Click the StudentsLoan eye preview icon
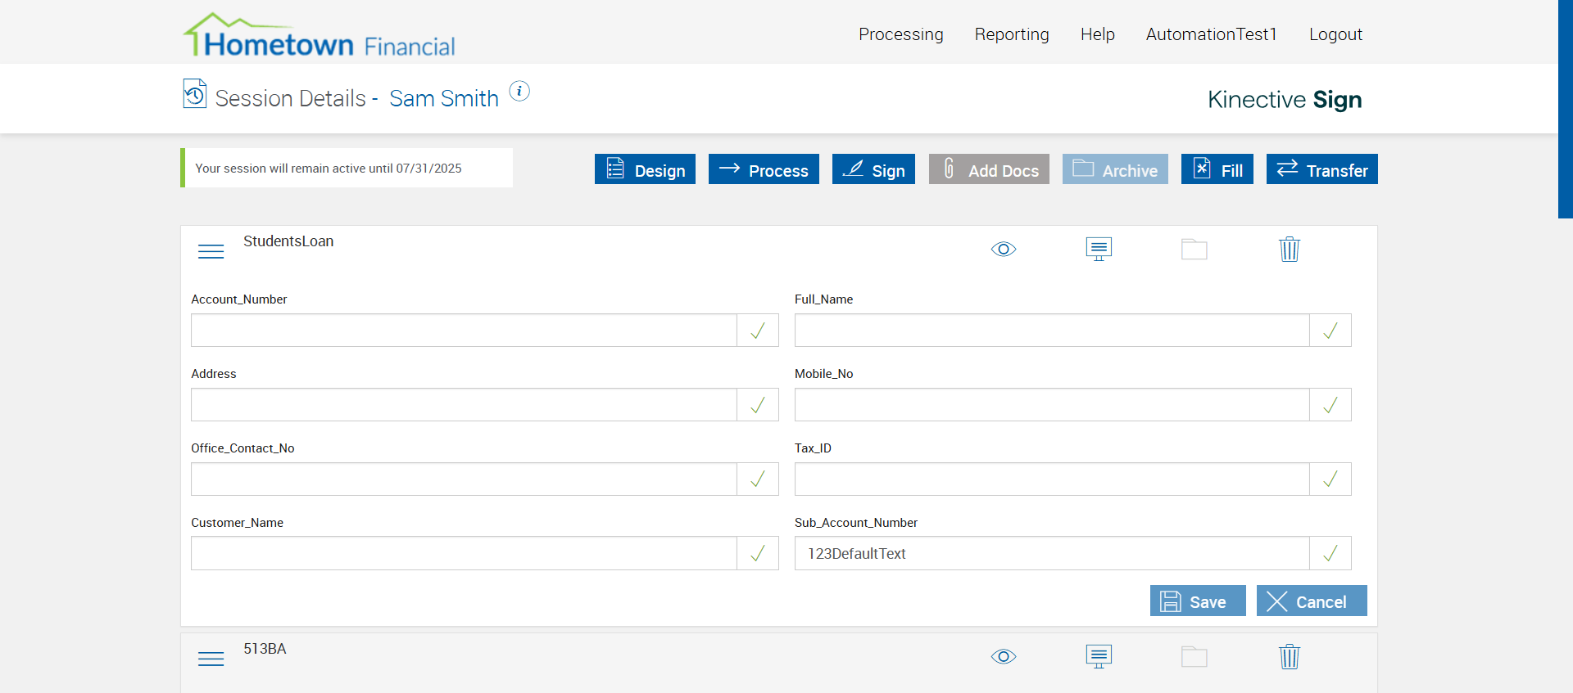1573x693 pixels. point(1004,249)
